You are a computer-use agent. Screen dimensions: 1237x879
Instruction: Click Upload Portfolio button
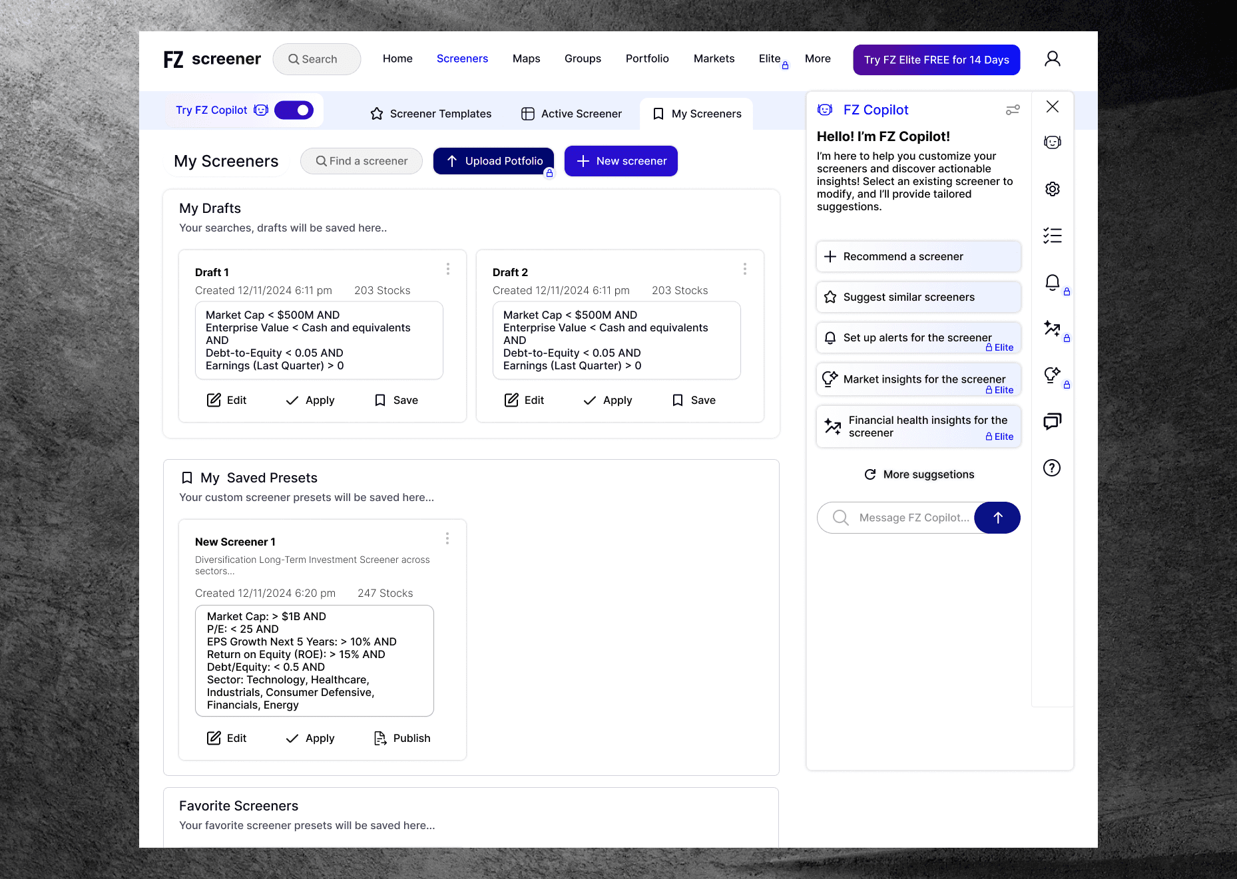tap(493, 161)
